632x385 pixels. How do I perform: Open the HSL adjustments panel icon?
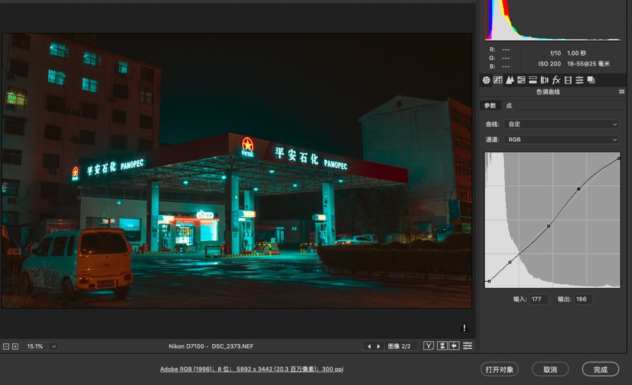pyautogui.click(x=521, y=80)
